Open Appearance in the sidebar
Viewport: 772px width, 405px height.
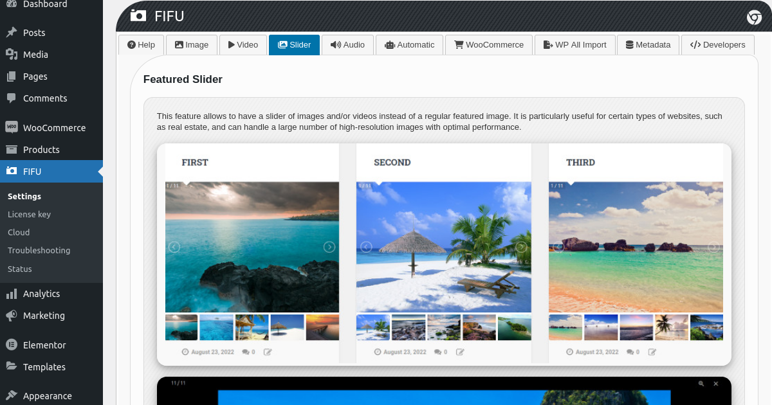(51, 396)
